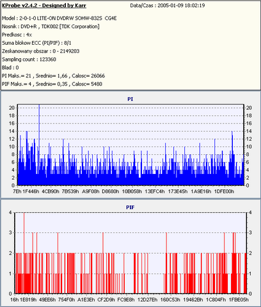Select the Data/Czas timestamp text
This screenshot has width=261, height=307.
[168, 6]
